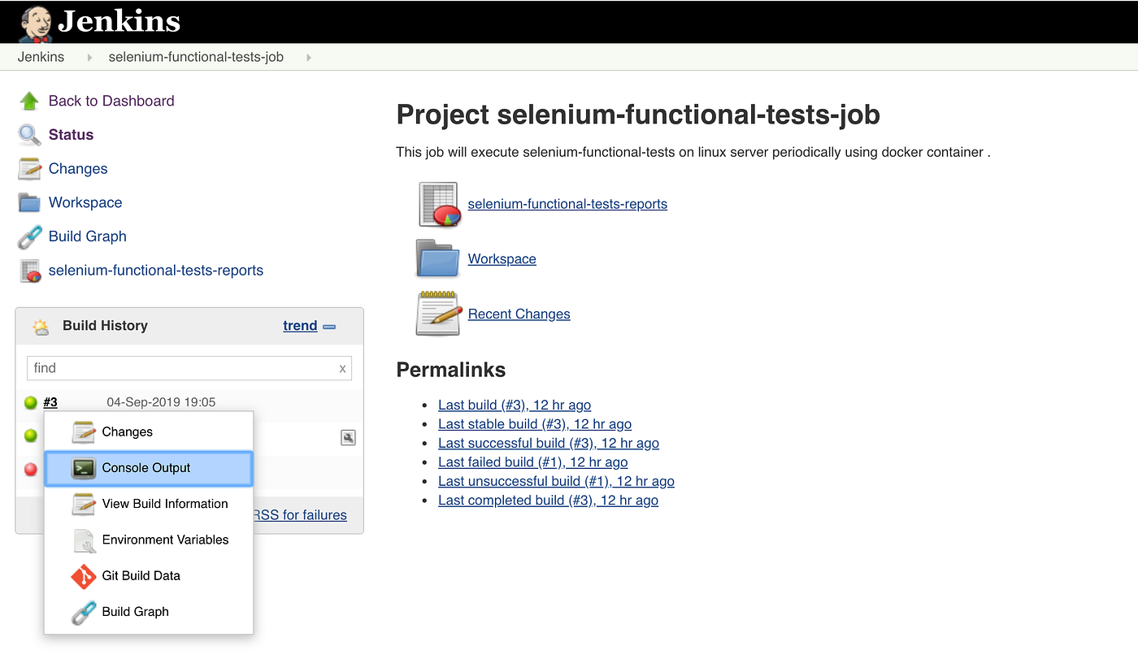Select the Status magnifier icon in sidebar
Viewport: 1138px width, 672px height.
[28, 134]
